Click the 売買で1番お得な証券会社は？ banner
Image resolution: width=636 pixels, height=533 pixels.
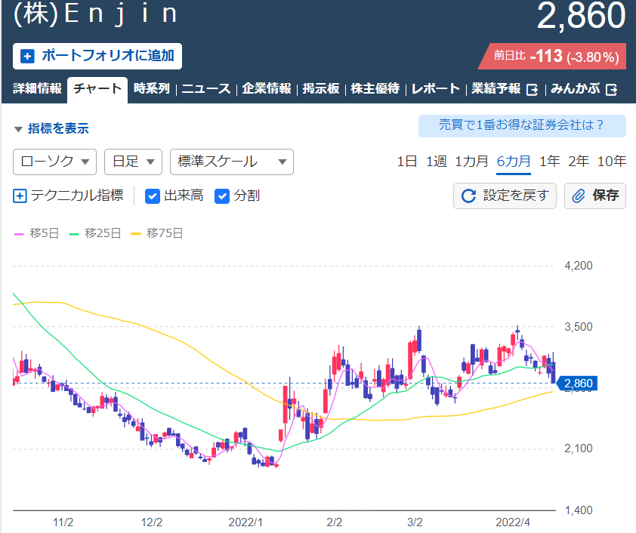point(522,125)
